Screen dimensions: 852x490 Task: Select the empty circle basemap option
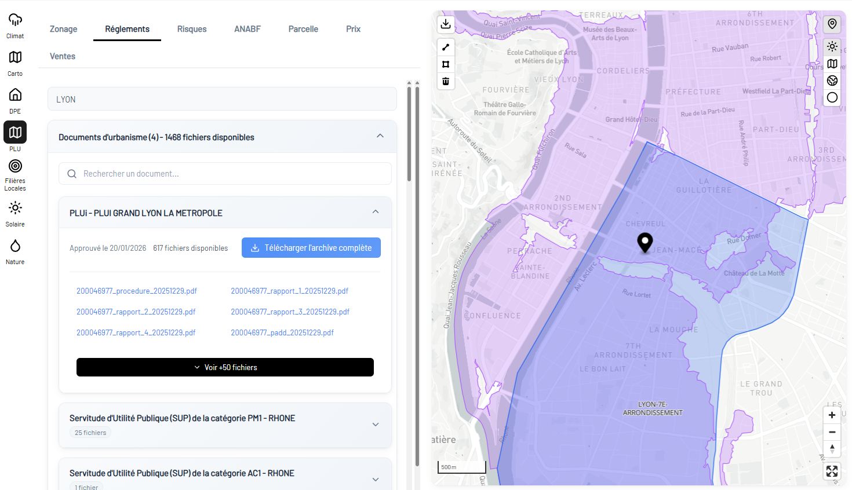tap(832, 97)
